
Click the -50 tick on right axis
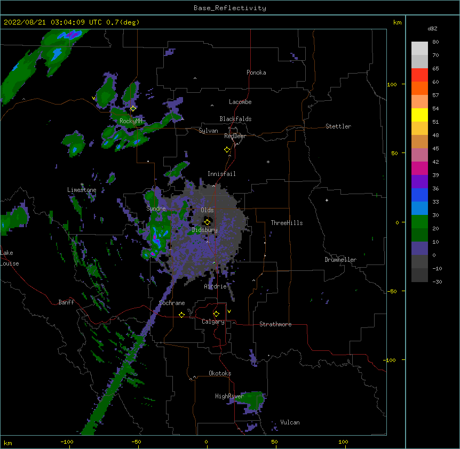pos(392,291)
